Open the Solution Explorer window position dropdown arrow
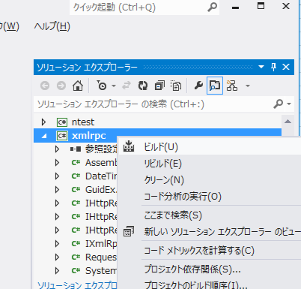This screenshot has height=289, width=301. tap(261, 67)
